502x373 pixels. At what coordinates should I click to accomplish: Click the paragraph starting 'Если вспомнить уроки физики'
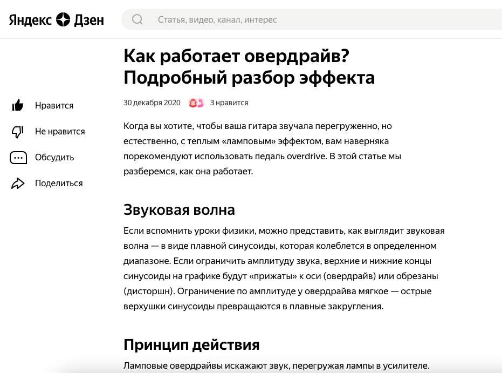[x=284, y=268]
